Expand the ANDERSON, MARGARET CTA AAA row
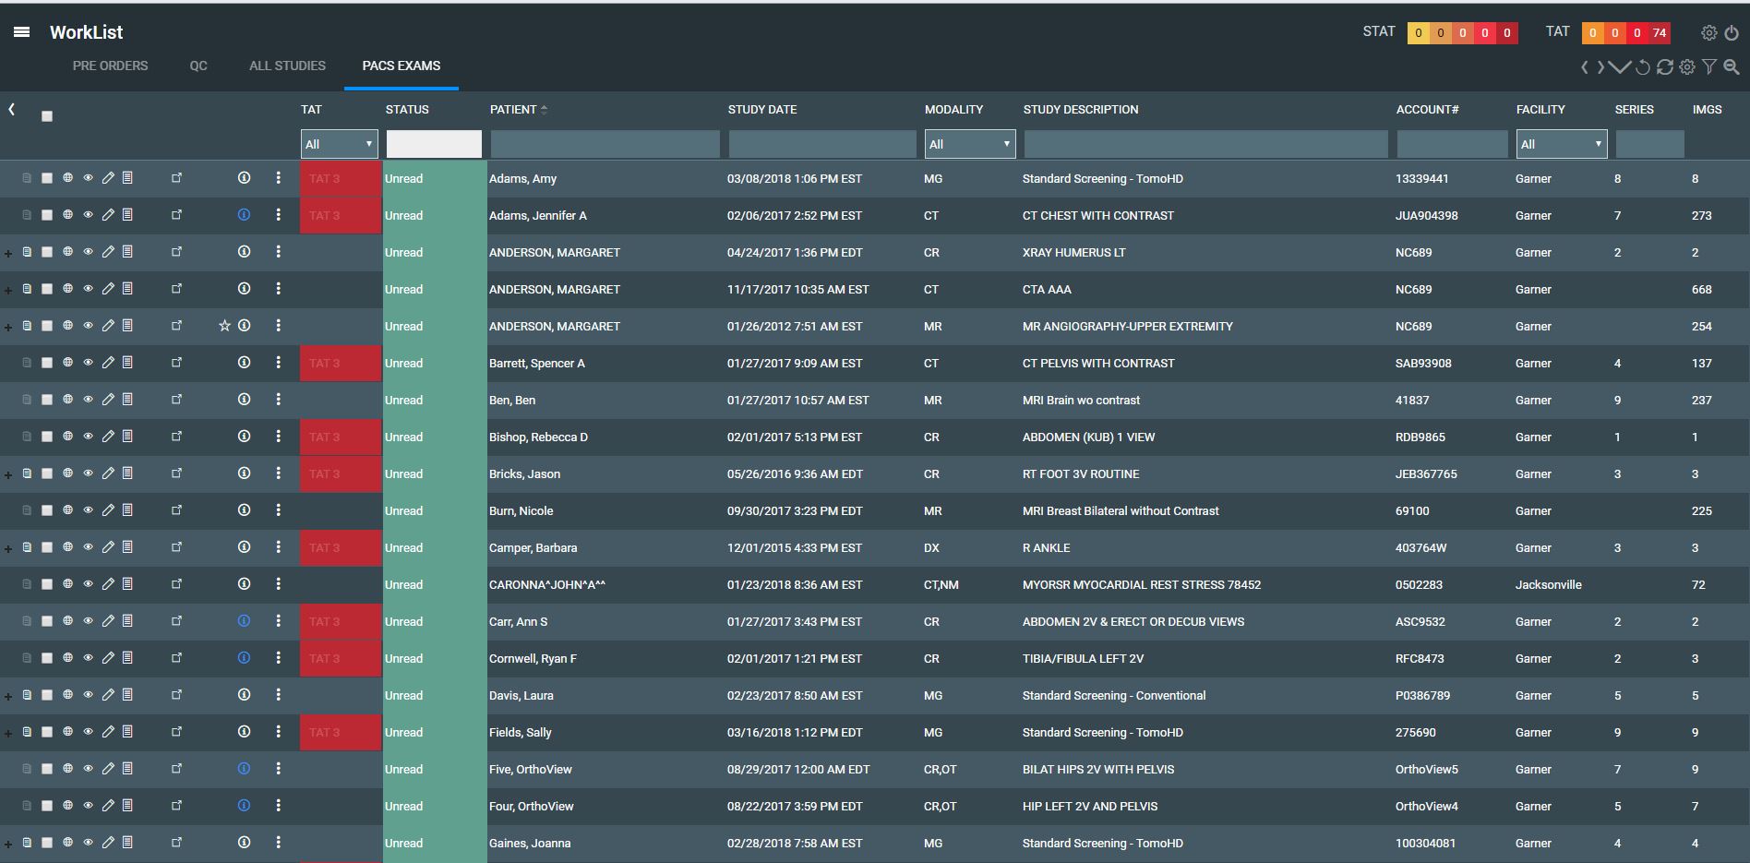 [8, 291]
